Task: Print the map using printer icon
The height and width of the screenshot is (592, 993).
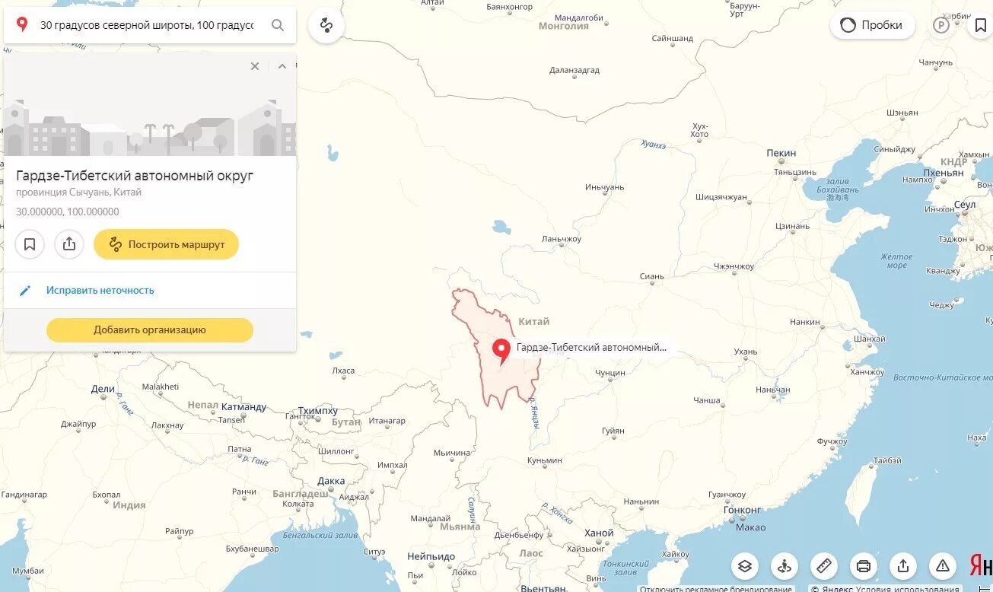Action: [864, 566]
